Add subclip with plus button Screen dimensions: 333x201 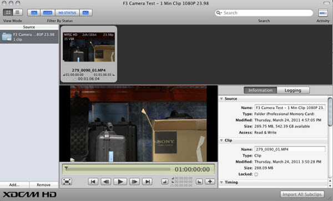coord(210,182)
